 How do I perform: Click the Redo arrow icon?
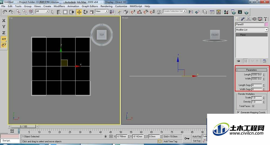pos(11,12)
